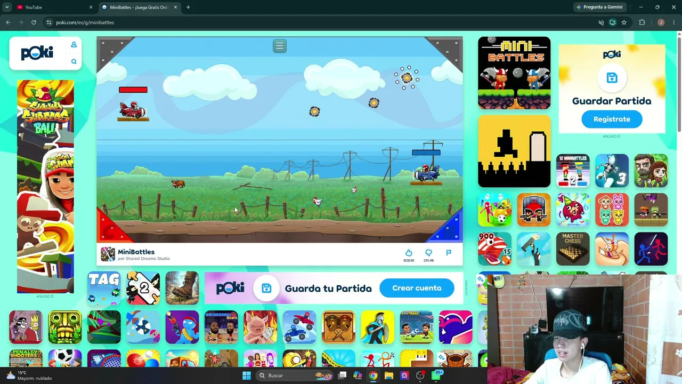Open the Penalty Shooters 2 game icon
The image size is (682, 384).
pos(26,358)
